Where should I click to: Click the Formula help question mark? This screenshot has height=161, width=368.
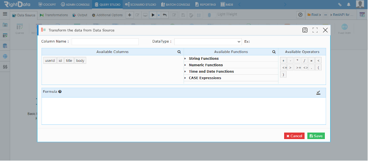[60, 91]
